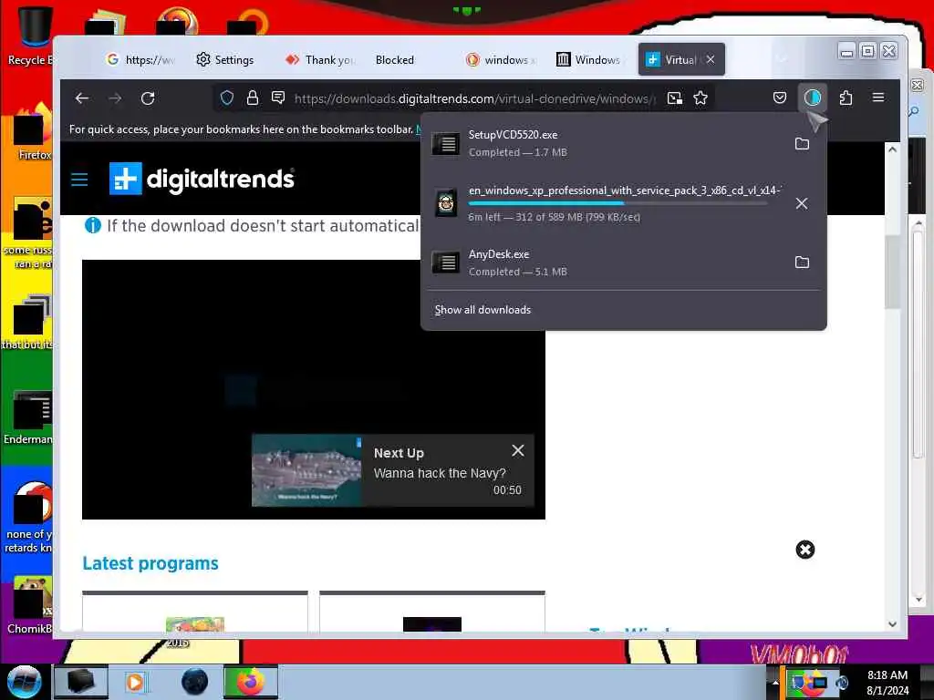Show SetupVCD5520.exe in folder
This screenshot has height=700, width=934.
click(x=802, y=143)
